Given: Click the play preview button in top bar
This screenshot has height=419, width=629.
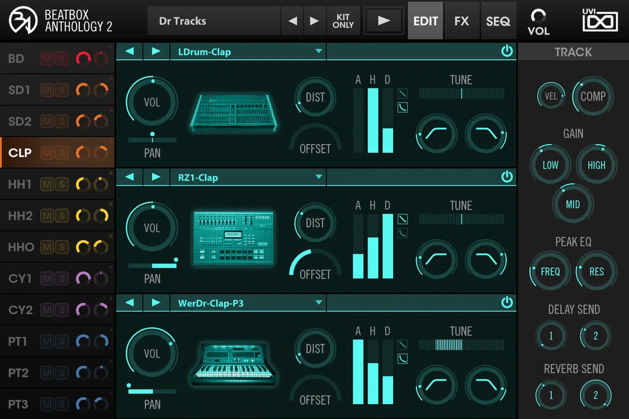Looking at the screenshot, I should coord(384,21).
